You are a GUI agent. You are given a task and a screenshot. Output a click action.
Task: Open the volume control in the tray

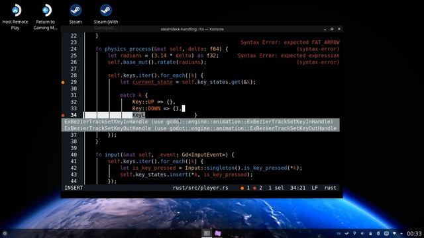362,233
